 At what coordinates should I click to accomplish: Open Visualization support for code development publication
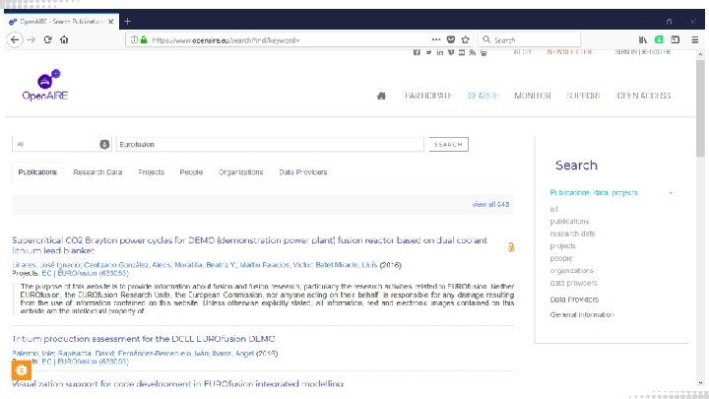coord(177,383)
